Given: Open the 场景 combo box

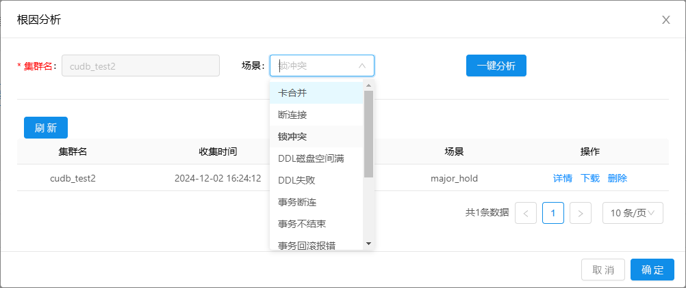Looking at the screenshot, I should click(322, 66).
